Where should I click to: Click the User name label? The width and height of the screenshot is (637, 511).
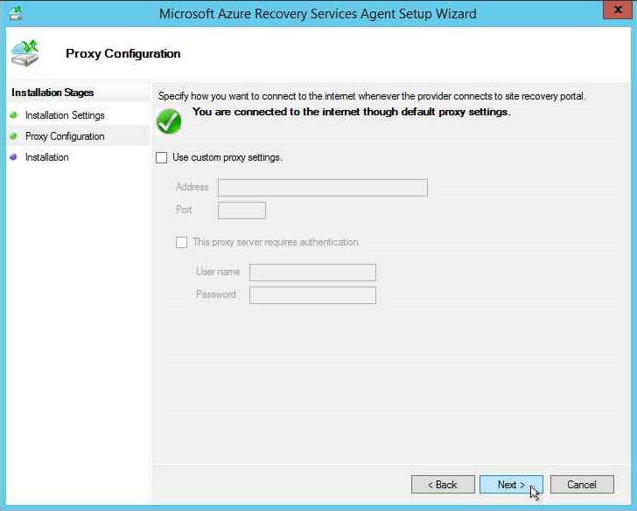click(x=218, y=272)
